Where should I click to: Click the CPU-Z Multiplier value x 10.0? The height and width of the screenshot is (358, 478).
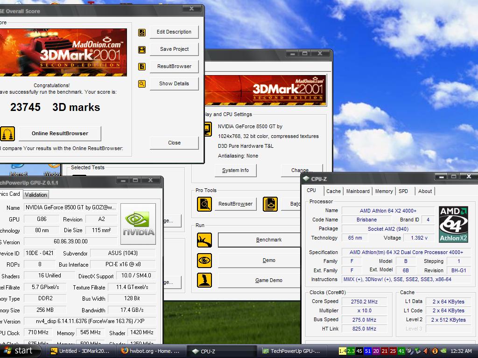tap(364, 310)
